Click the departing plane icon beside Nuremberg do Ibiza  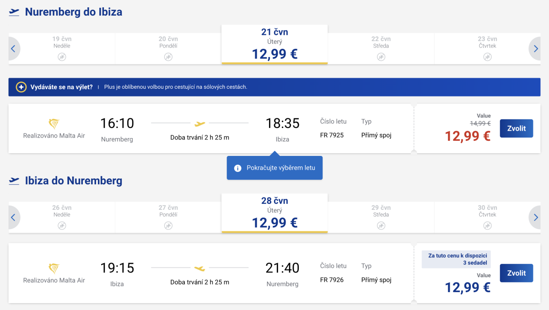14,12
